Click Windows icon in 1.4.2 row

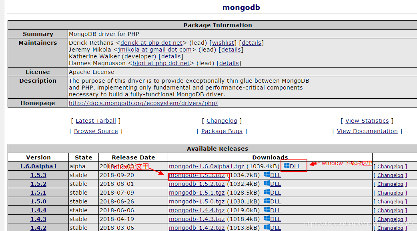[x=267, y=227]
